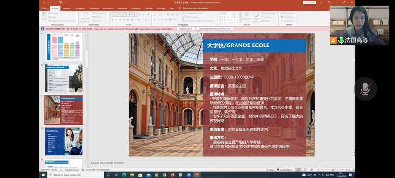Click the Rétablir slide reset command
Viewport: 395px width, 178px height.
(97, 17)
